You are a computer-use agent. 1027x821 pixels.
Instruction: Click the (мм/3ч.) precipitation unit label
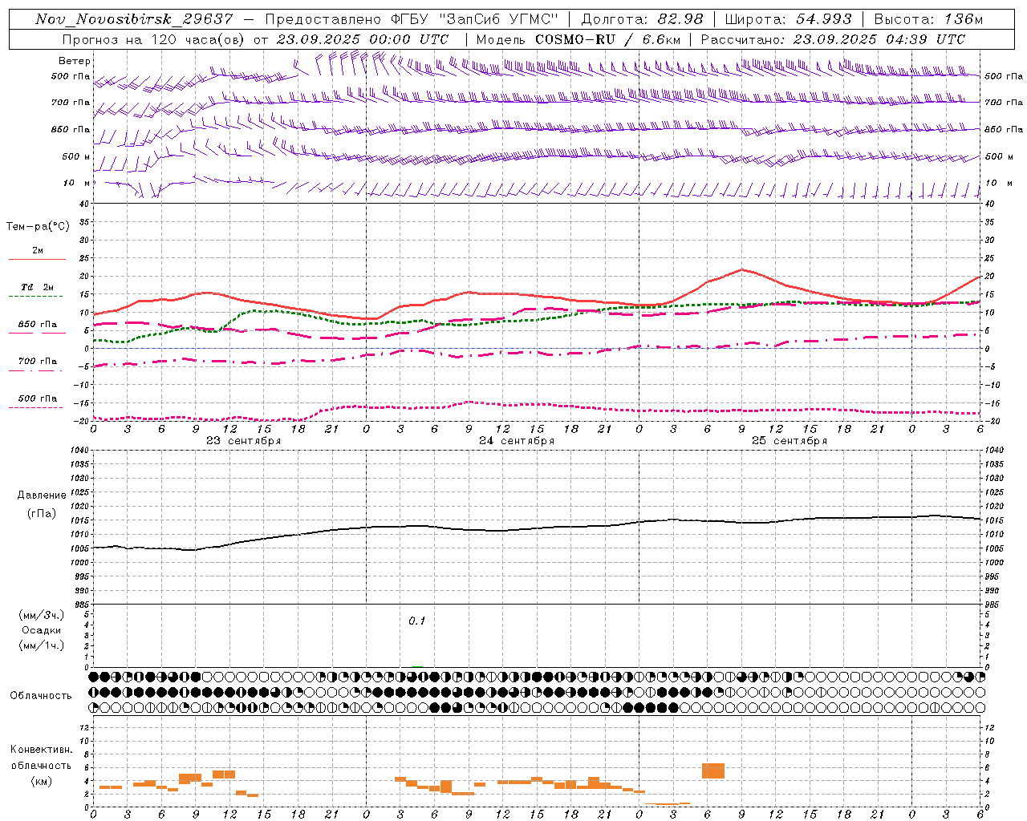tap(42, 615)
